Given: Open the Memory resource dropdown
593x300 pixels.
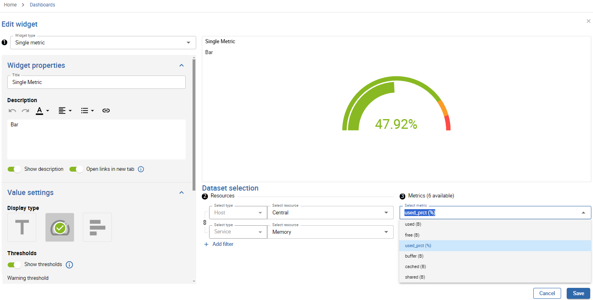Looking at the screenshot, I should coord(330,232).
